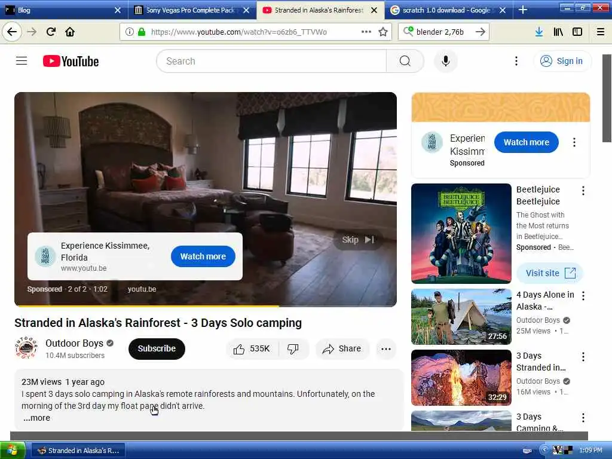Viewport: 612px width, 459px height.
Task: Click the Windows Start button
Action: point(13,451)
